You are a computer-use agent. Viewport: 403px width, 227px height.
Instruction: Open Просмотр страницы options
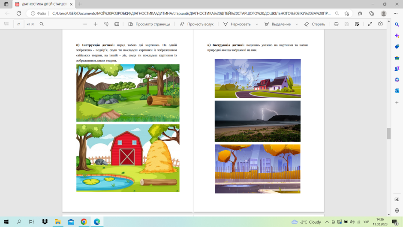149,24
